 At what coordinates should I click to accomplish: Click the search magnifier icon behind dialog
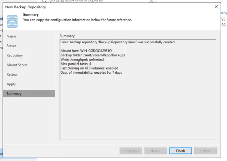coord(44,1)
